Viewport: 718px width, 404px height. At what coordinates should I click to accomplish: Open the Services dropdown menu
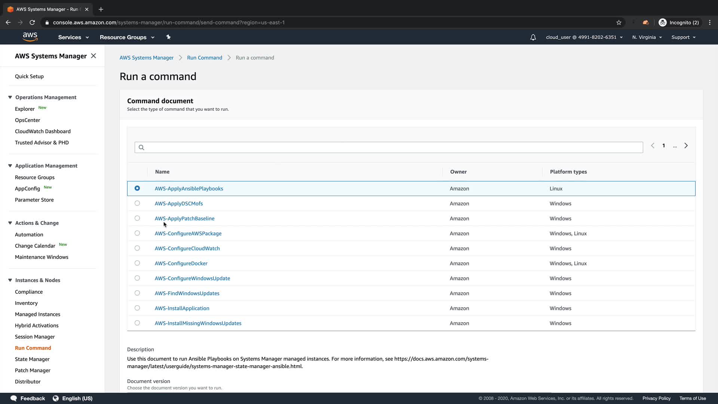[x=73, y=37]
